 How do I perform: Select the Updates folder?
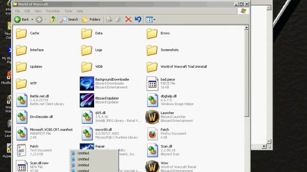click(x=29, y=67)
